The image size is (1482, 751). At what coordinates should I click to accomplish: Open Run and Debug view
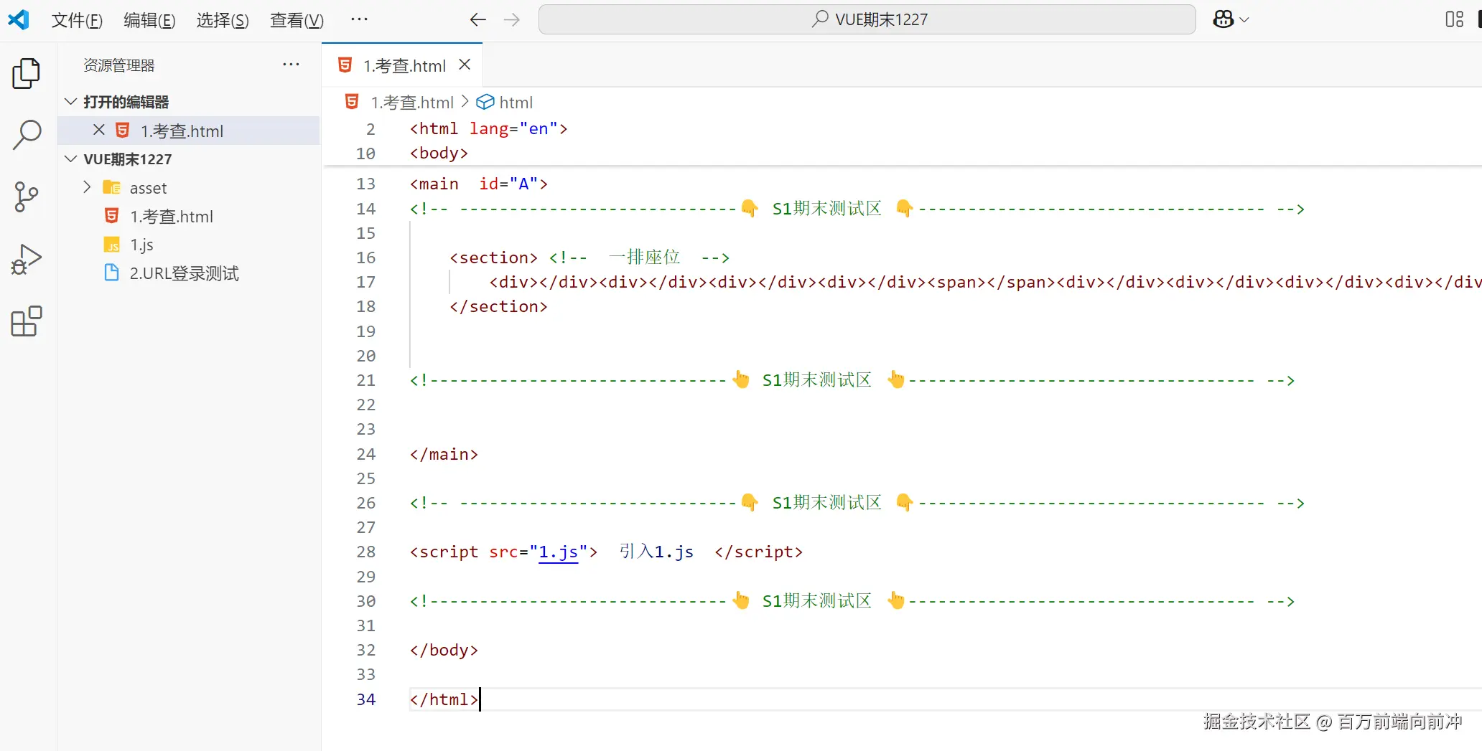27,259
